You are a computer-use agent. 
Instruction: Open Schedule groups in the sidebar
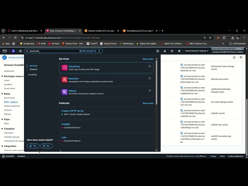click(x=12, y=137)
